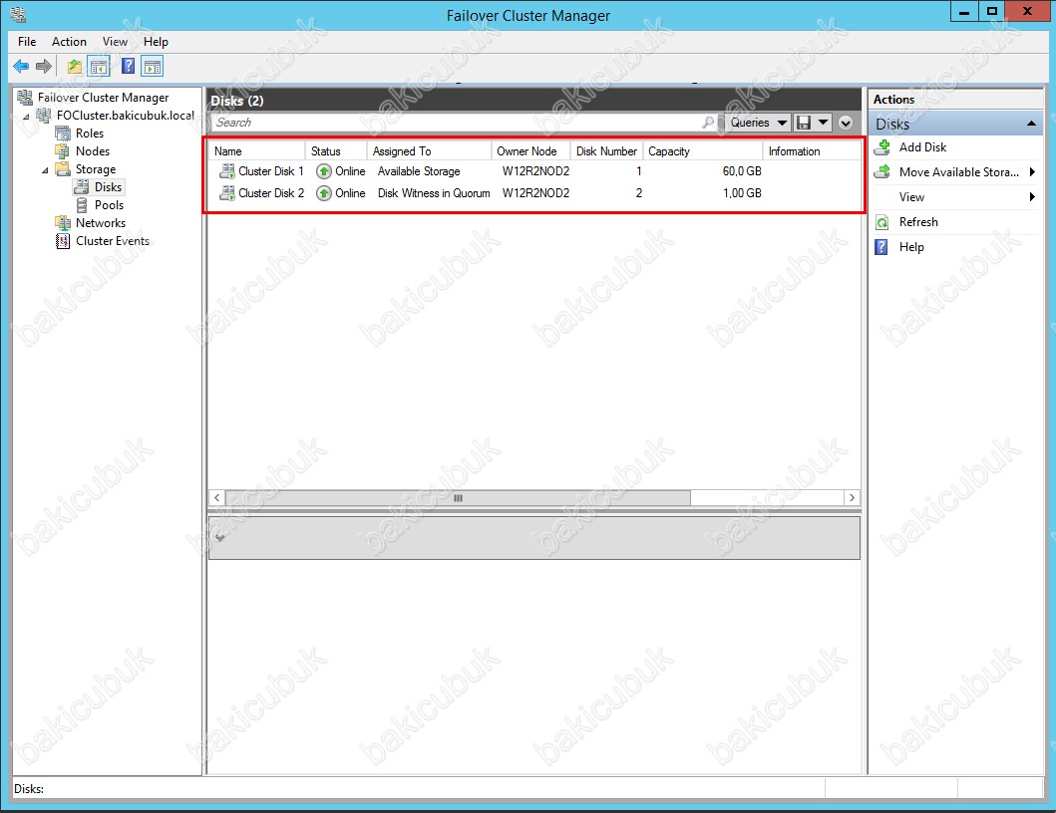The height and width of the screenshot is (813, 1056).
Task: Collapse the Storage tree node
Action: click(x=45, y=170)
